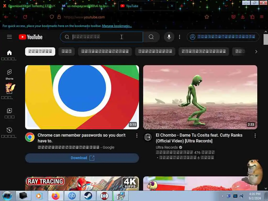This screenshot has width=268, height=201.
Task: Play the Chrome logo video thumbnail
Action: coord(82,97)
